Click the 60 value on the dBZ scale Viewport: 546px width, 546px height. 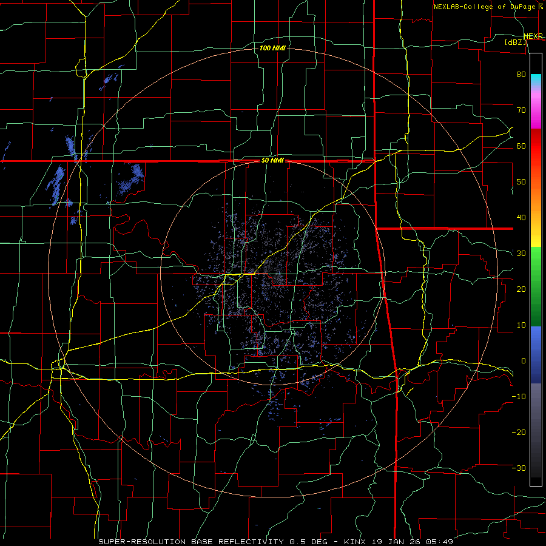coord(521,146)
